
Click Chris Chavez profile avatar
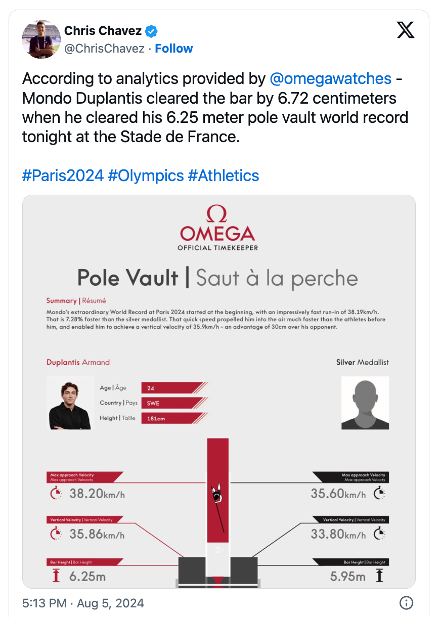[40, 39]
